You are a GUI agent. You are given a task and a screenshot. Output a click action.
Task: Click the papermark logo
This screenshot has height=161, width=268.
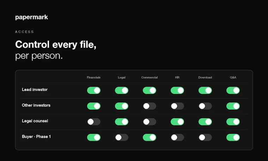point(32,17)
